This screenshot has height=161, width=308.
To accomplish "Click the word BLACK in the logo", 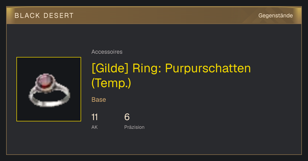I will point(27,16).
